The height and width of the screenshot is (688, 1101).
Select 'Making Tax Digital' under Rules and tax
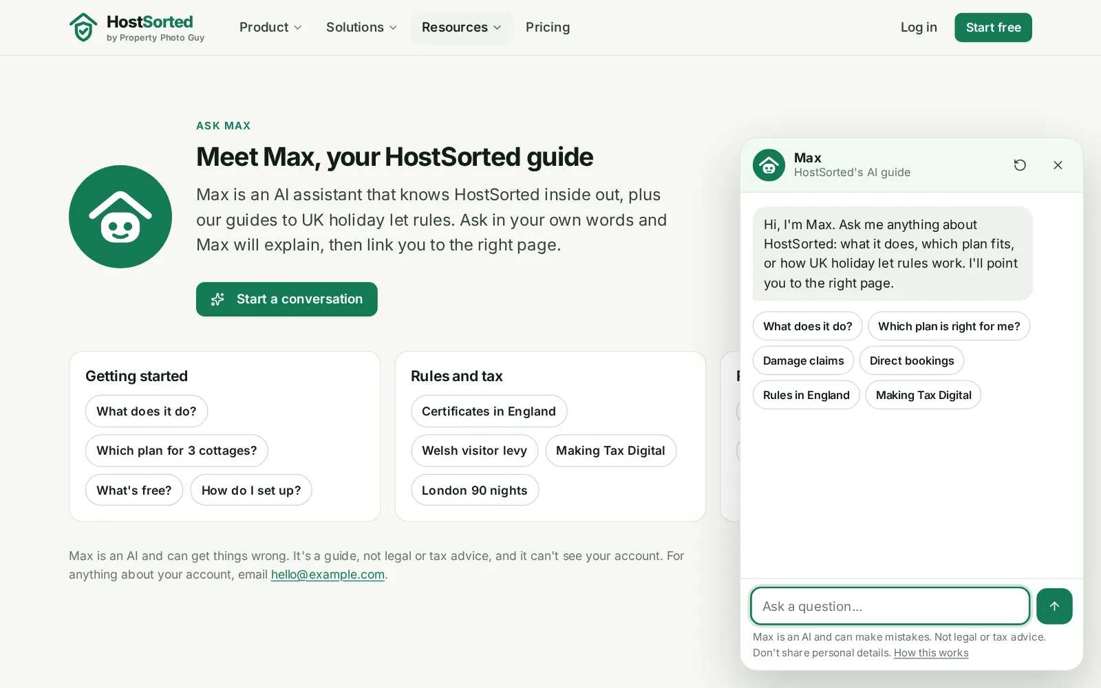(x=611, y=451)
